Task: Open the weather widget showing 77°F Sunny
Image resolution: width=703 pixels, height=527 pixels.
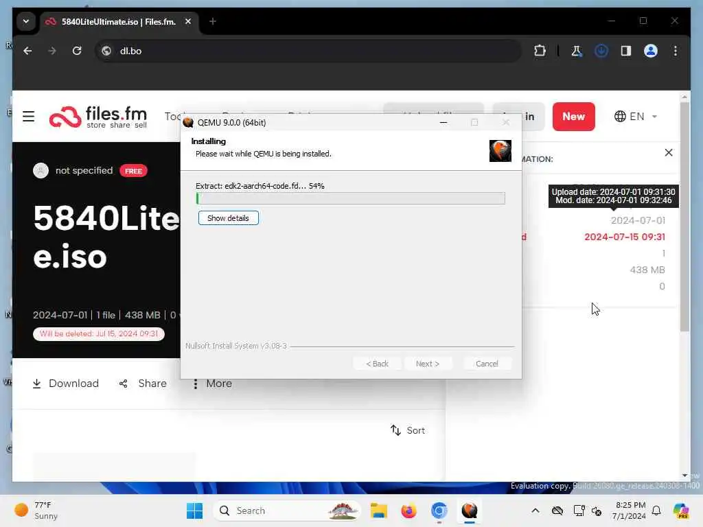Action: point(36,511)
